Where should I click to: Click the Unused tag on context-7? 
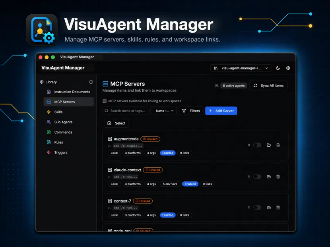(143, 201)
